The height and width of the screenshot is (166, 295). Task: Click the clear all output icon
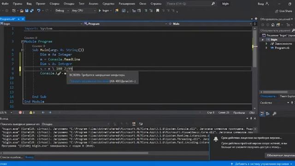[134, 124]
